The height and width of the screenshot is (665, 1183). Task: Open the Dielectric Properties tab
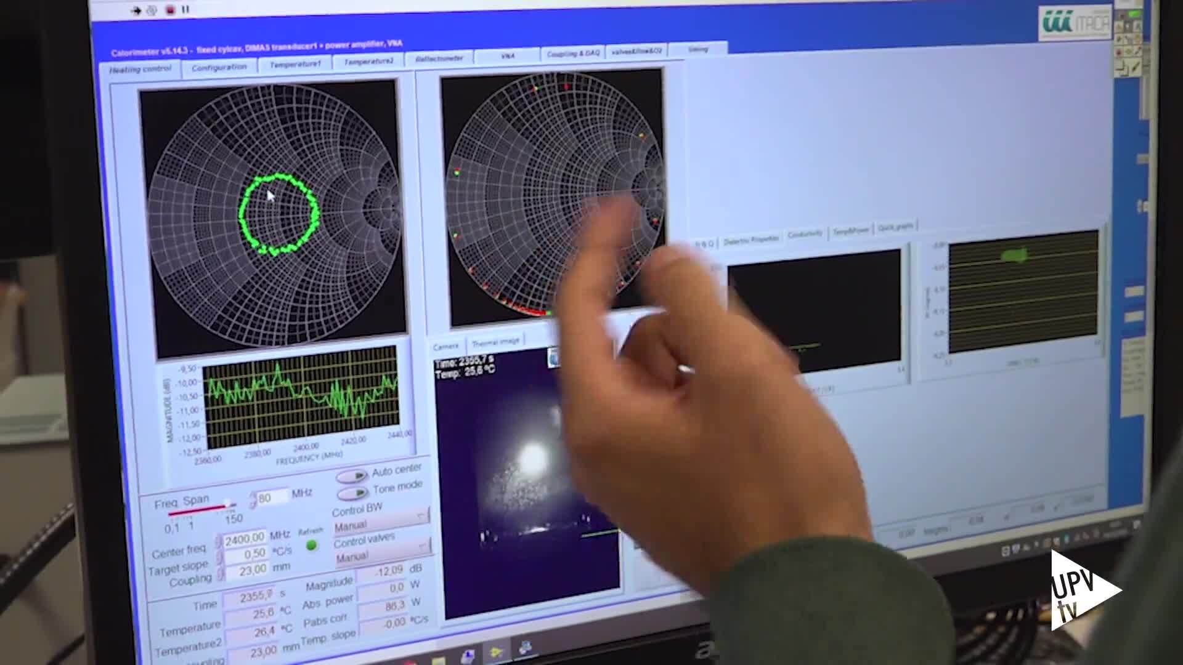pyautogui.click(x=750, y=241)
